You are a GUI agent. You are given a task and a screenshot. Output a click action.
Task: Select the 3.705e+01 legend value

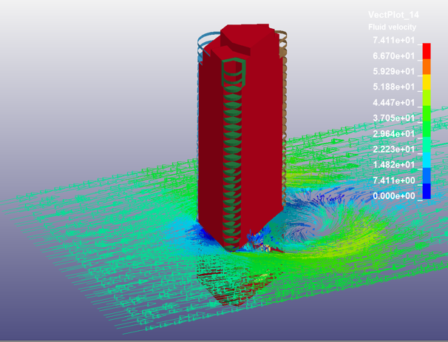(393, 118)
